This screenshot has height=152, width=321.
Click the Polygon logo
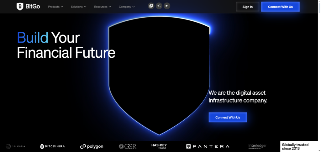(92, 146)
